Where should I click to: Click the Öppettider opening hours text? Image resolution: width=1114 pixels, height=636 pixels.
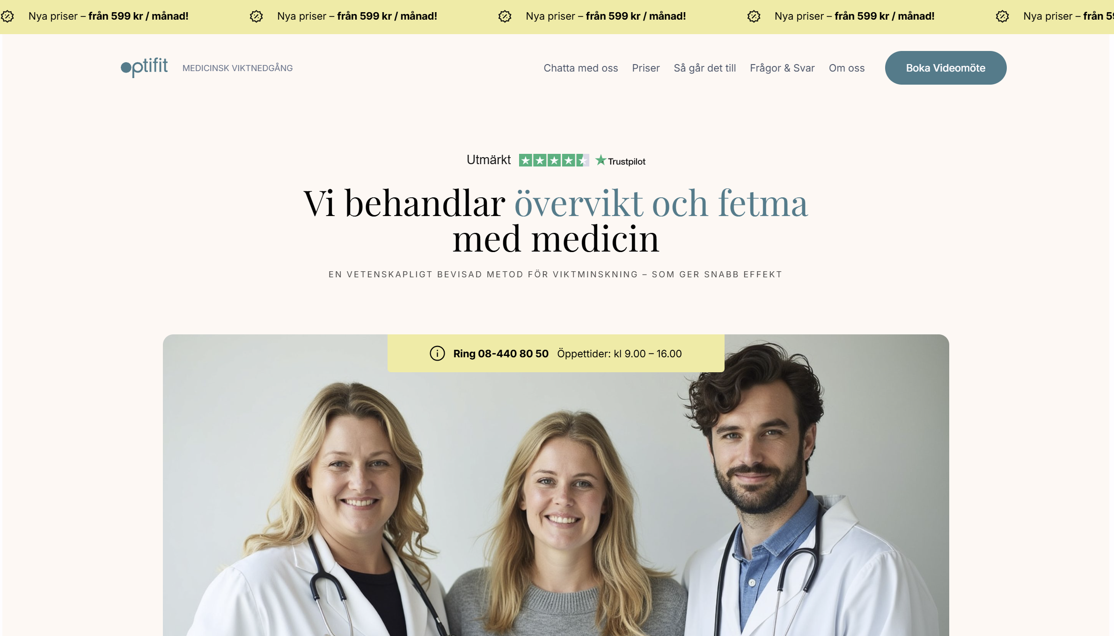[619, 354]
